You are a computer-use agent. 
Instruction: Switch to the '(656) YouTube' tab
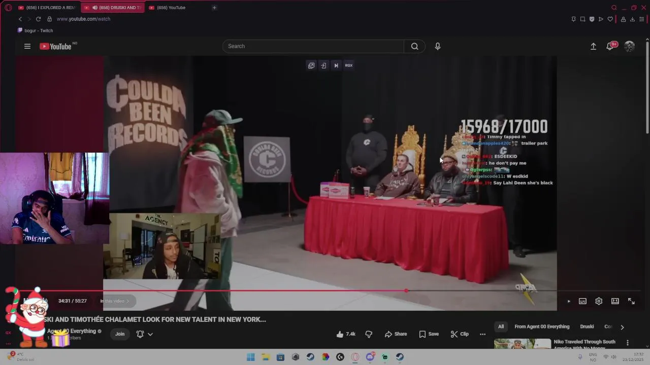[x=171, y=8]
